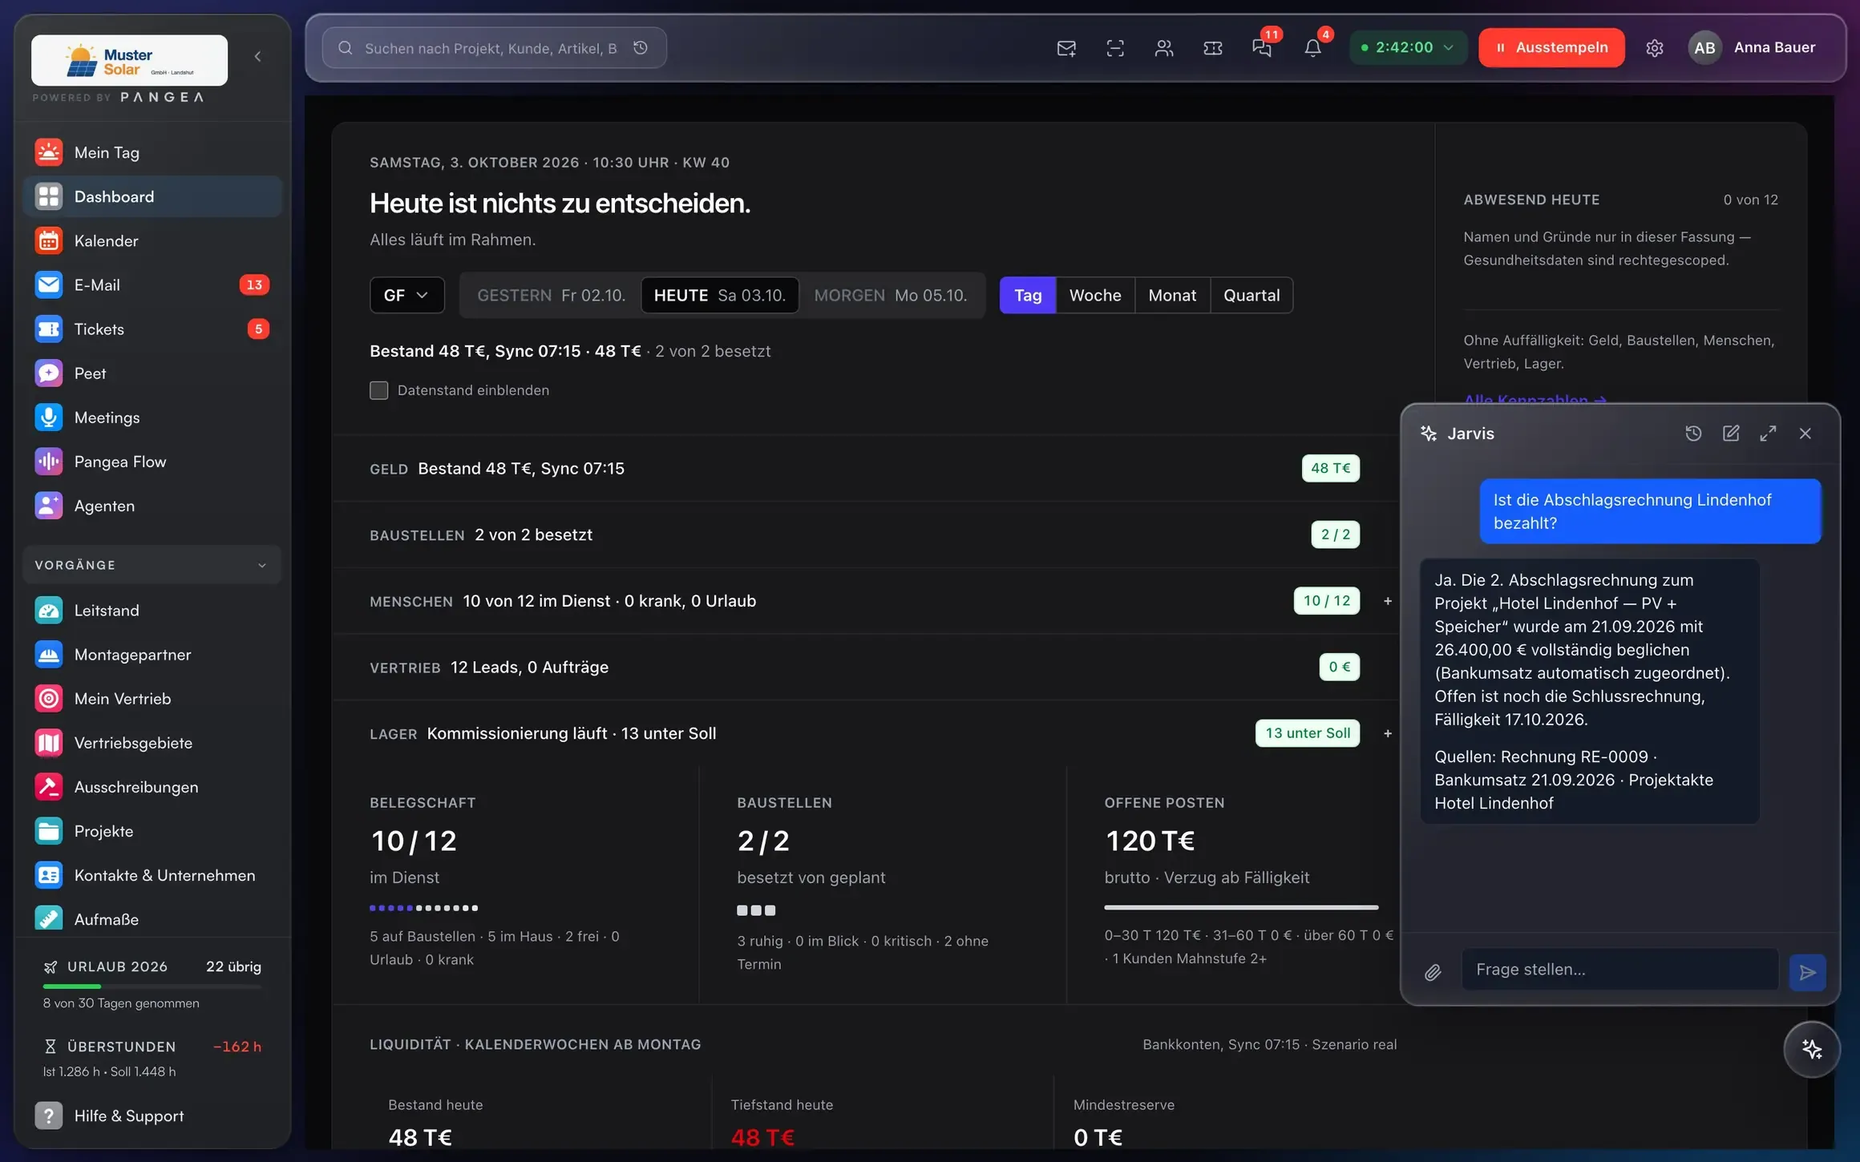
Task: Click the new mail icon in top bar
Action: tap(1066, 48)
